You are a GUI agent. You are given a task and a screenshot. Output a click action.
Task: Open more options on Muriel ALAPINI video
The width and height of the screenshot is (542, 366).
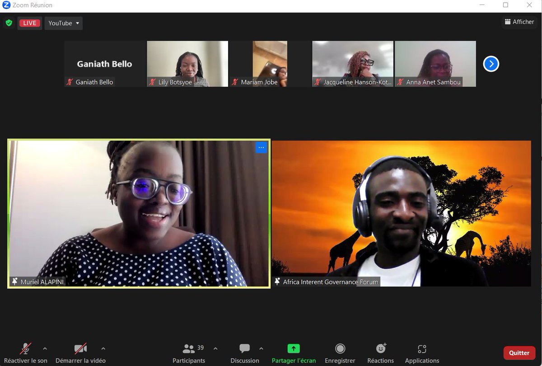(261, 148)
